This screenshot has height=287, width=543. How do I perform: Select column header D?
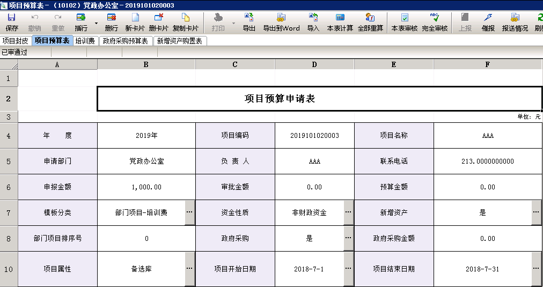coord(314,64)
